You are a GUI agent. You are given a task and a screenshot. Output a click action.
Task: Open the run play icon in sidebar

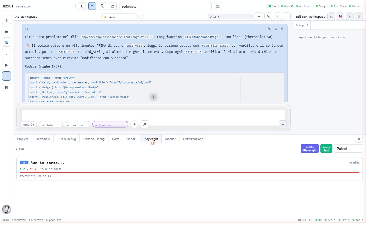6,65
